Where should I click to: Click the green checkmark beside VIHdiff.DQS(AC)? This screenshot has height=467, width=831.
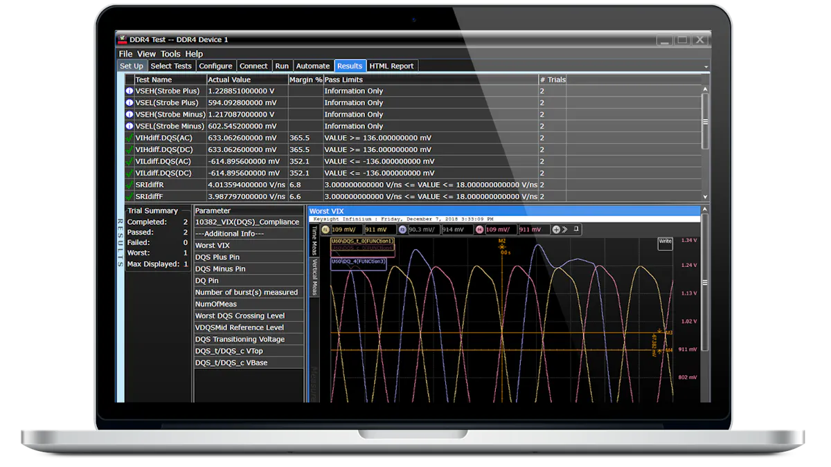127,138
